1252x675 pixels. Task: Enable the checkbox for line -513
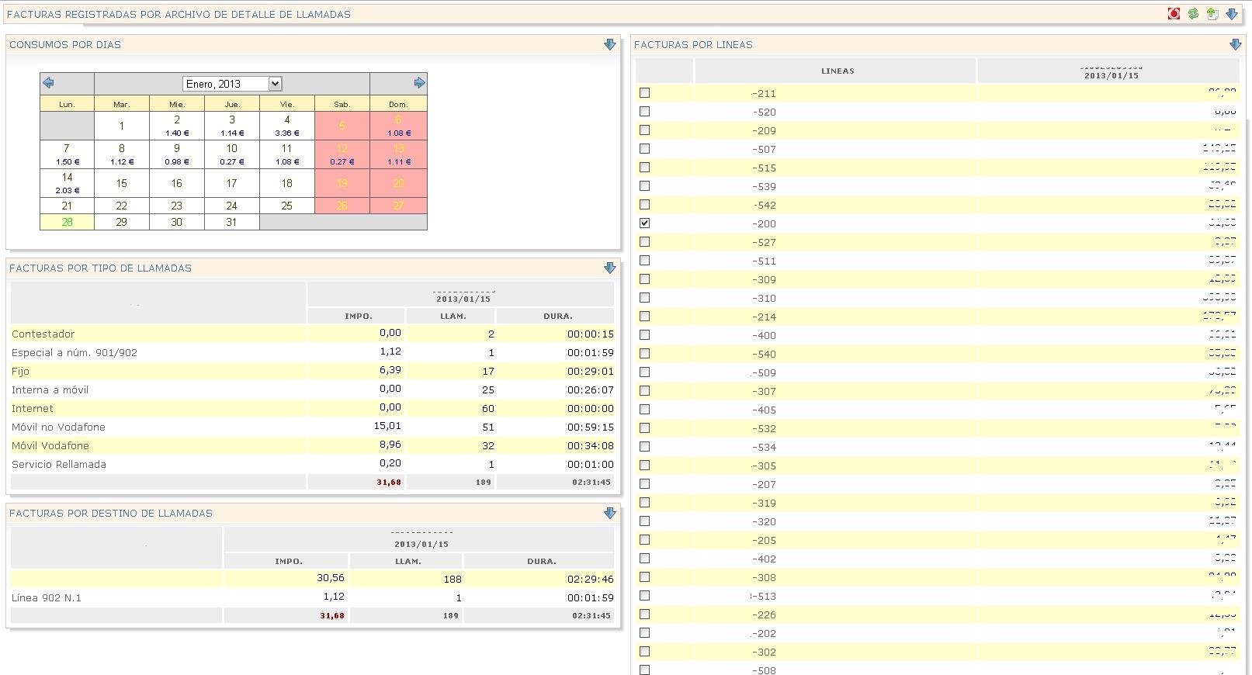tap(644, 596)
